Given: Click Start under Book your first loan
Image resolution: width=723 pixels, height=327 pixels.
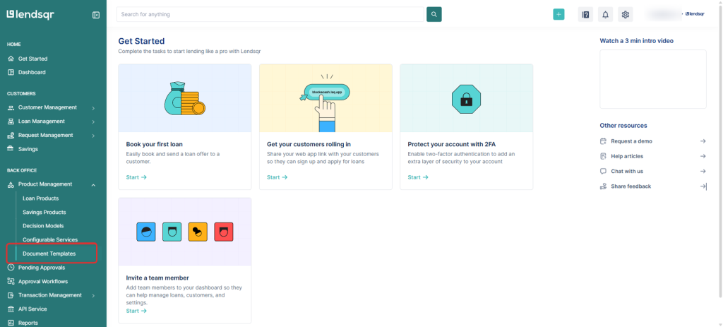Looking at the screenshot, I should [x=136, y=177].
